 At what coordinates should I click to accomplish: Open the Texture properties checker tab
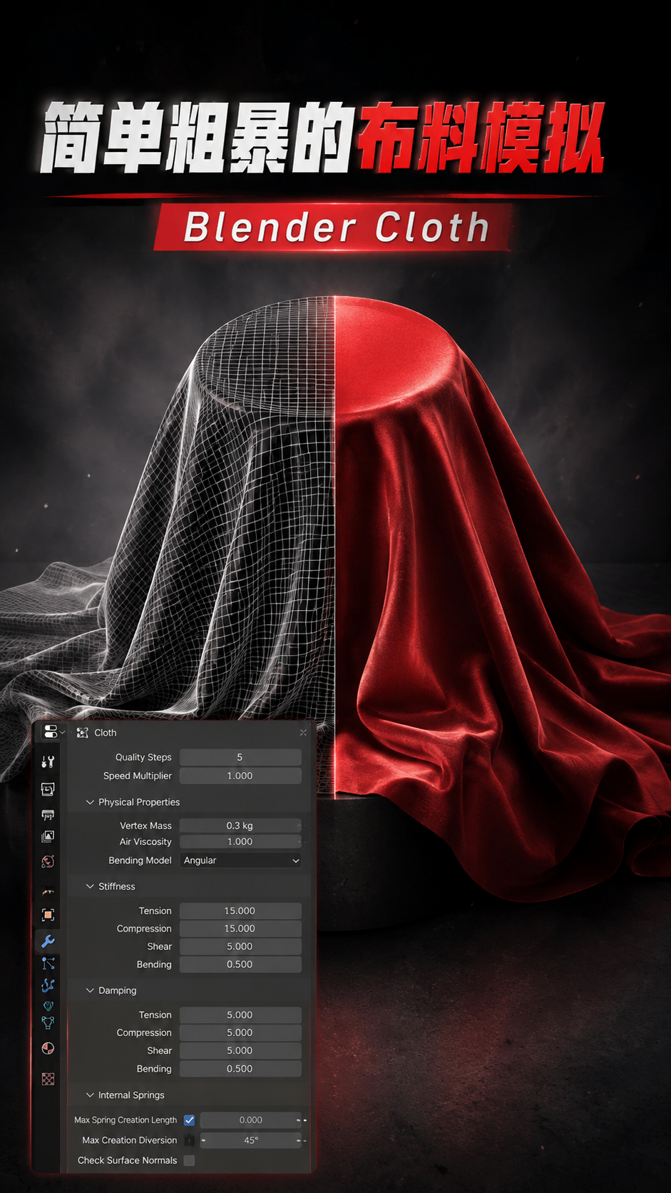pos(48,1079)
